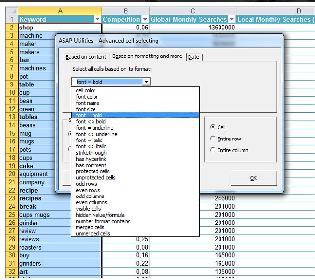Pick hidden value/formula option
315x280 pixels.
click(x=100, y=215)
